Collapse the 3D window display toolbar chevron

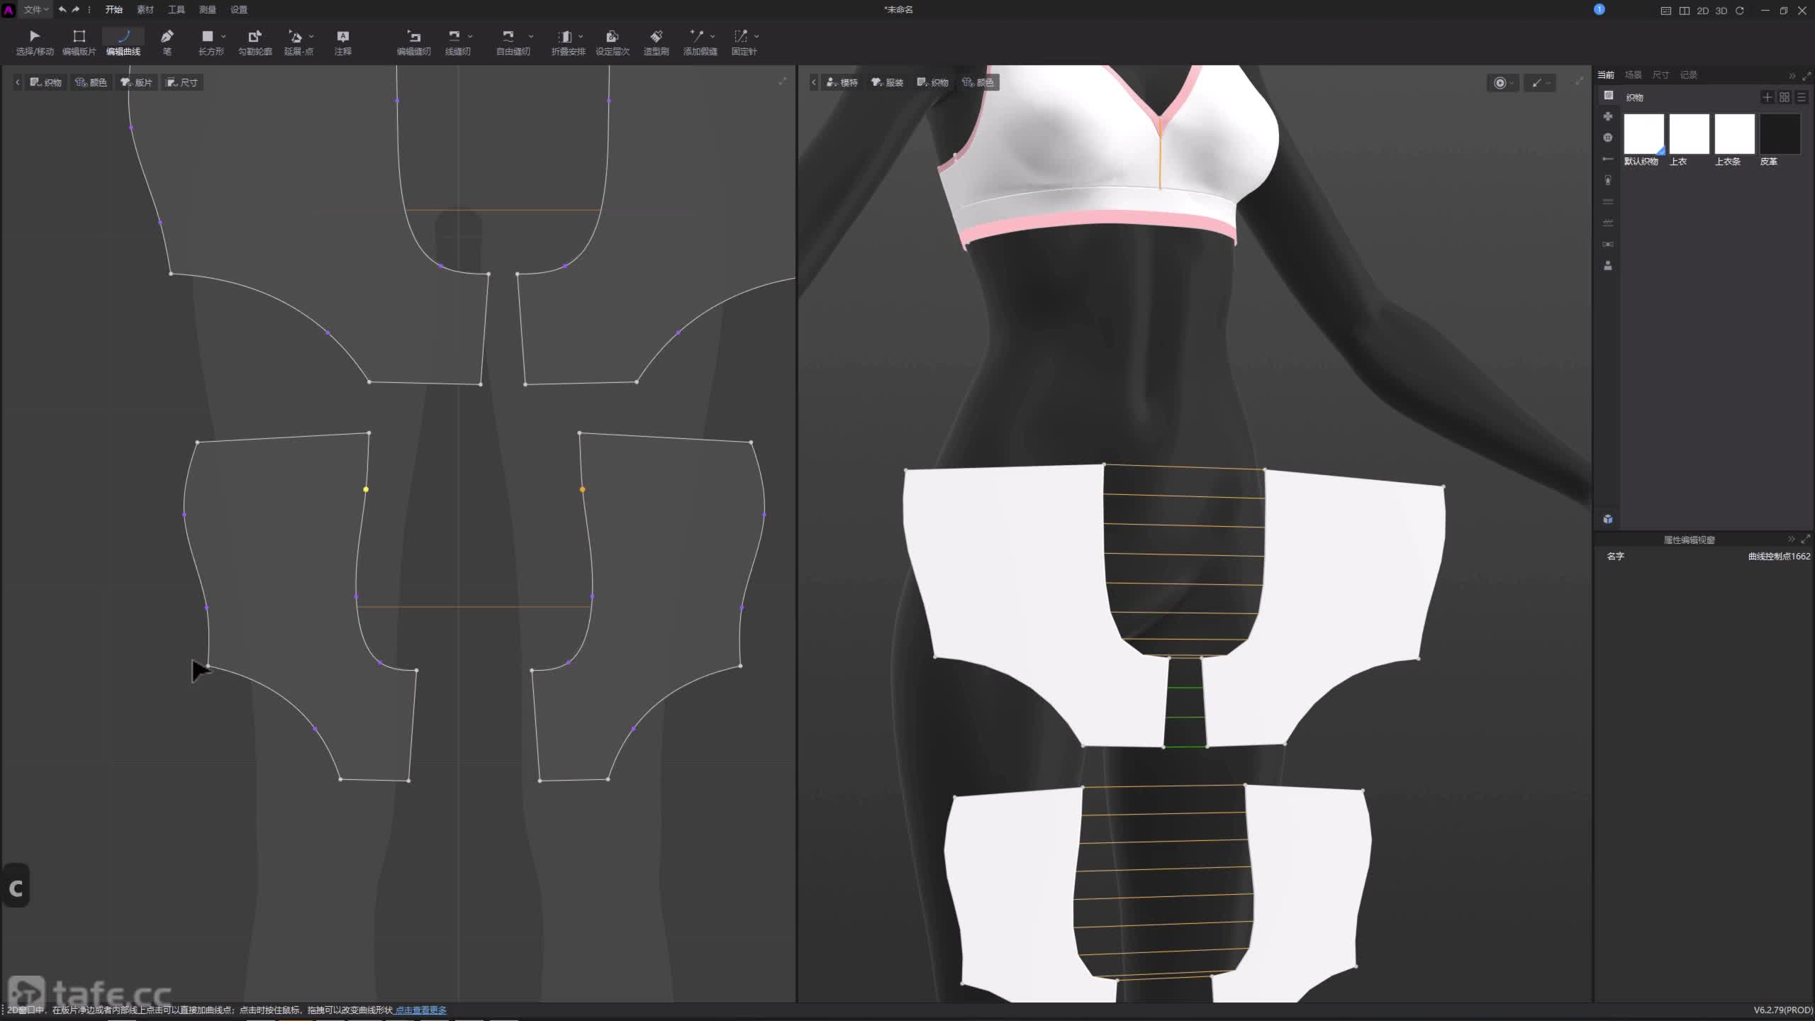814,82
